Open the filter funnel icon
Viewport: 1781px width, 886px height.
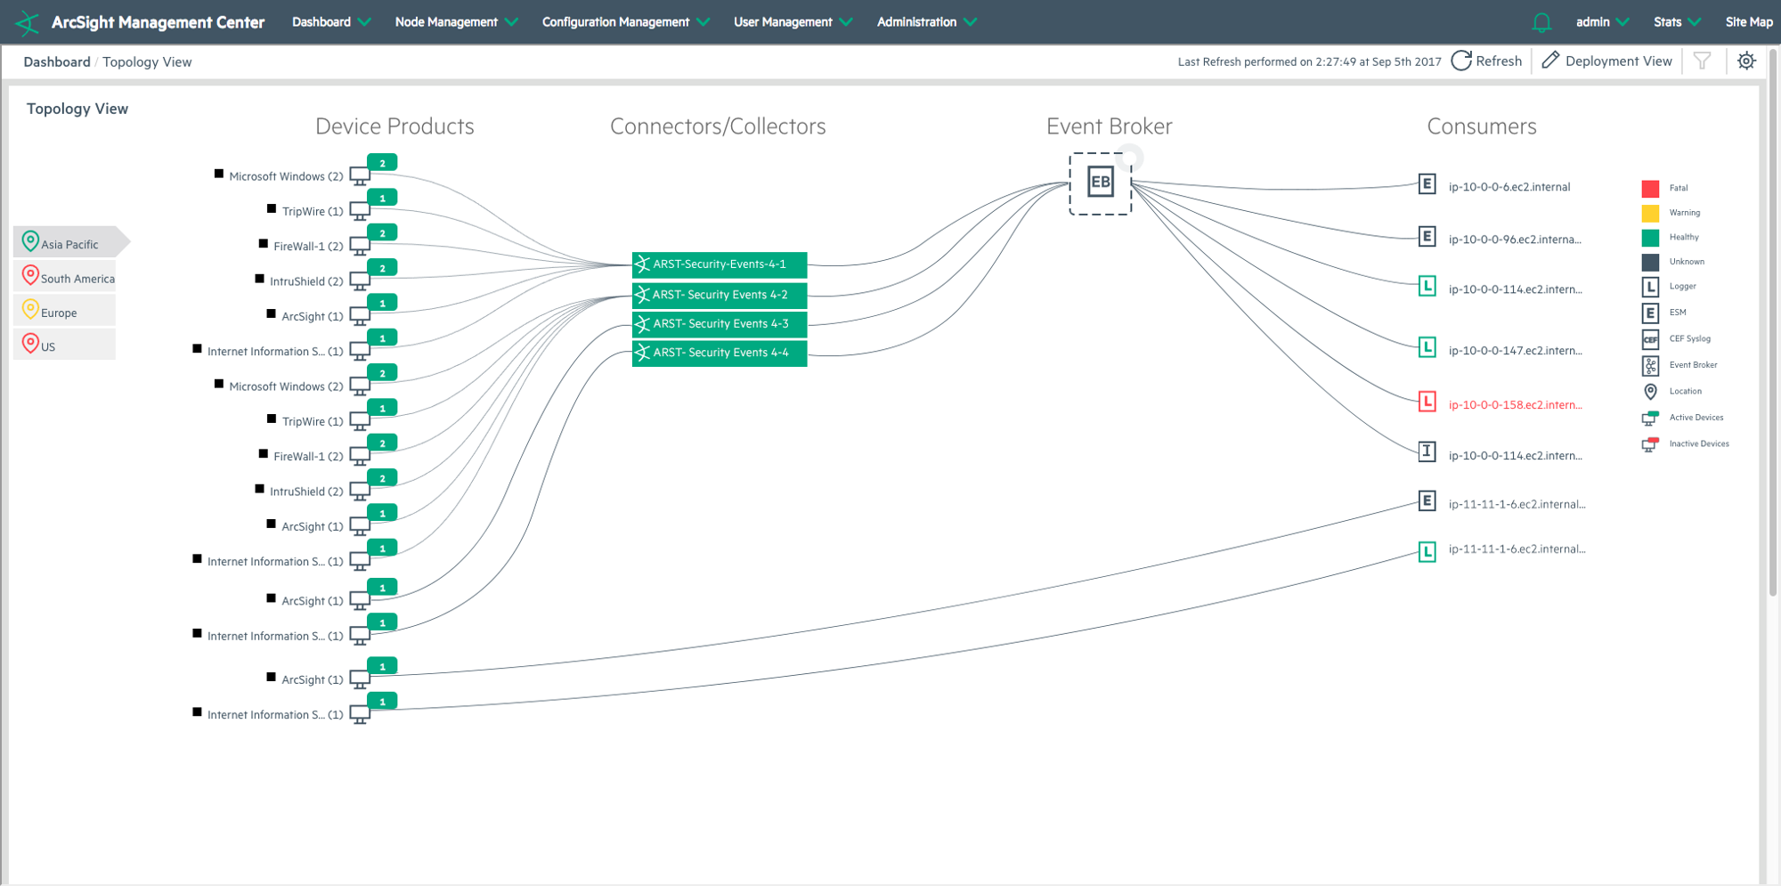pos(1702,61)
